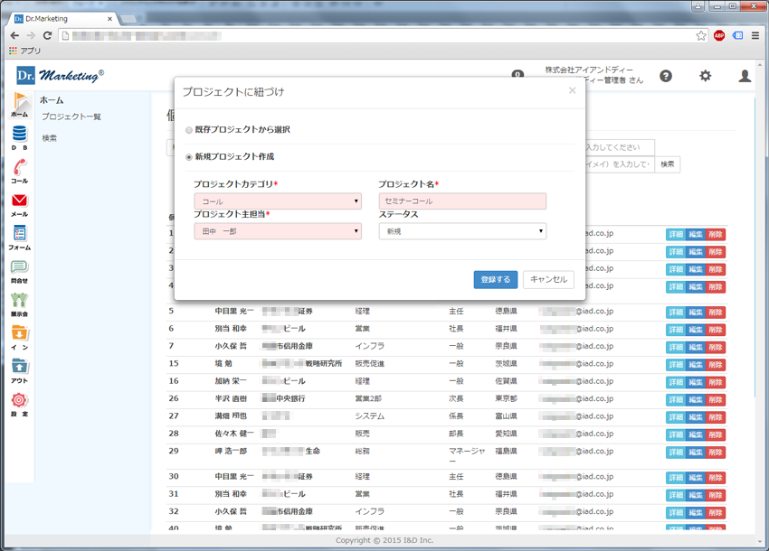769x551 pixels.
Task: Click the help question mark icon
Action: (x=666, y=77)
